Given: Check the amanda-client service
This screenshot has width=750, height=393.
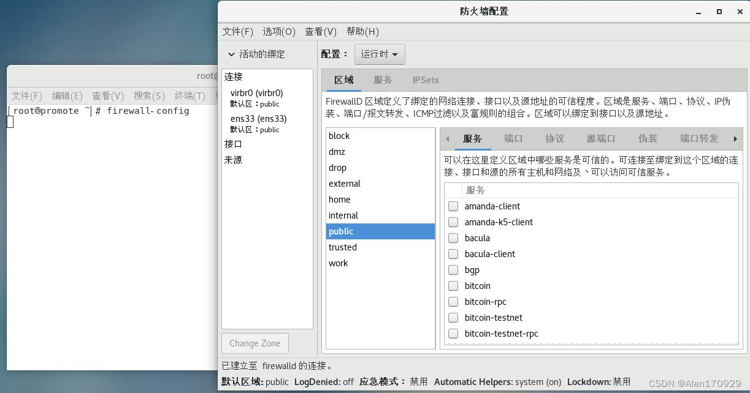Looking at the screenshot, I should coord(453,206).
